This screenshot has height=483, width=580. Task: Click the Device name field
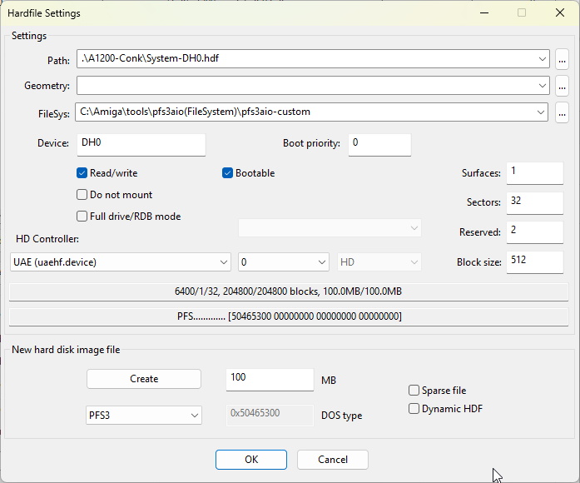pyautogui.click(x=141, y=144)
